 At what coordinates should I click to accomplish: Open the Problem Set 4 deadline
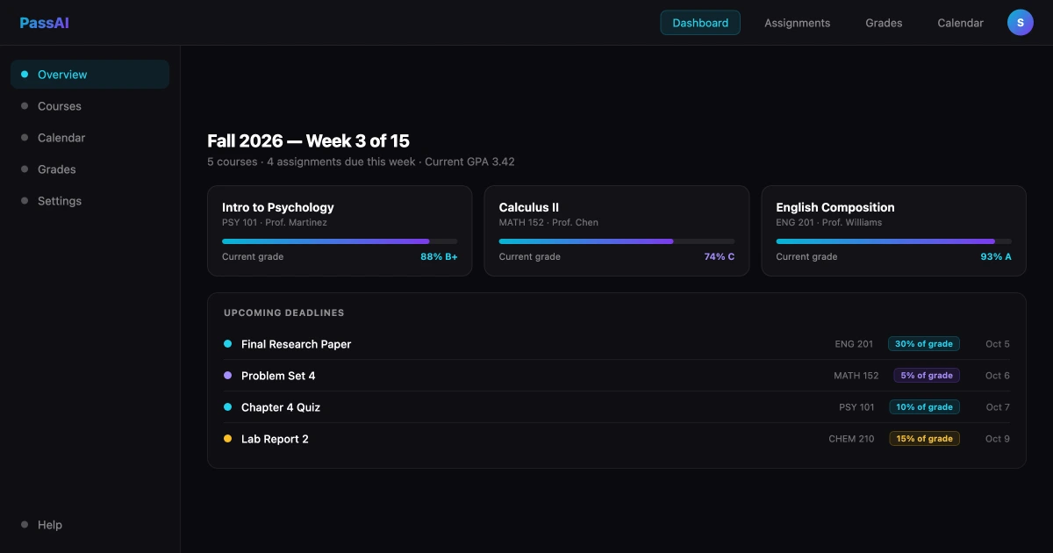point(617,376)
